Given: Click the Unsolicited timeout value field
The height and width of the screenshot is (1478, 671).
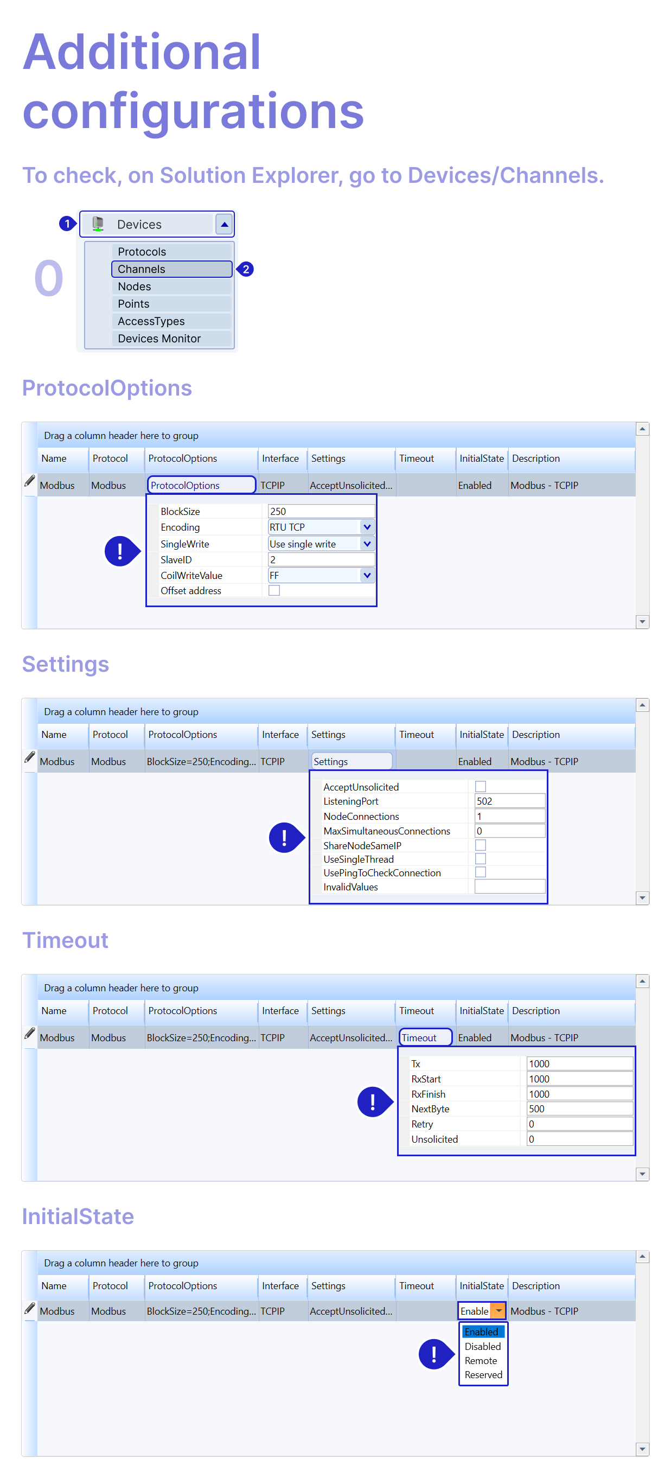Looking at the screenshot, I should [x=580, y=1139].
